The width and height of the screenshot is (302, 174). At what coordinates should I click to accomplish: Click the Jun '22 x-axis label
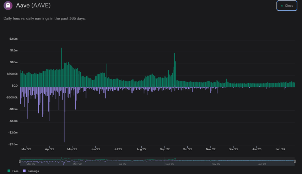click(96, 149)
